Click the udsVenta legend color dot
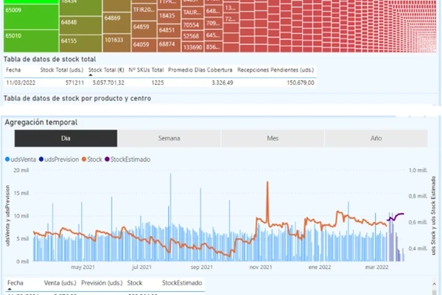 pos(7,159)
